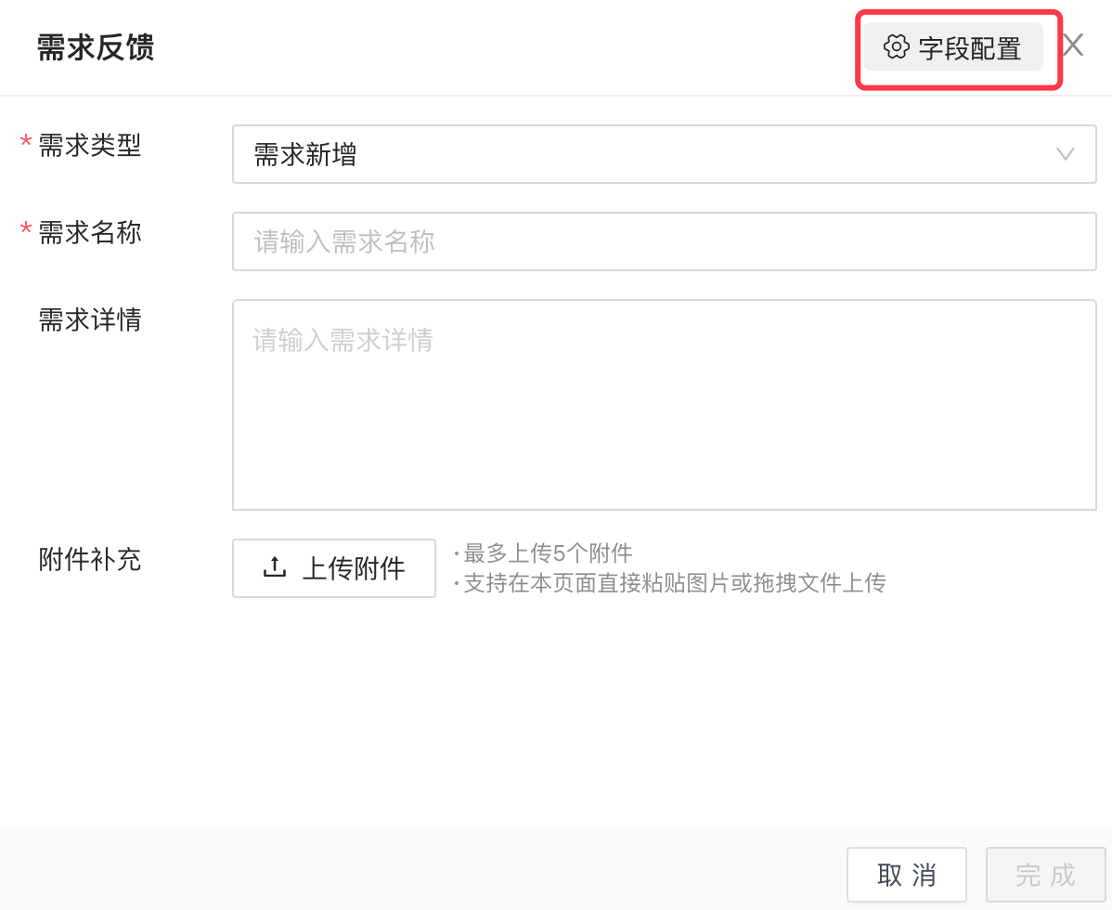This screenshot has width=1112, height=910.
Task: Click the 取消 button
Action: point(906,874)
